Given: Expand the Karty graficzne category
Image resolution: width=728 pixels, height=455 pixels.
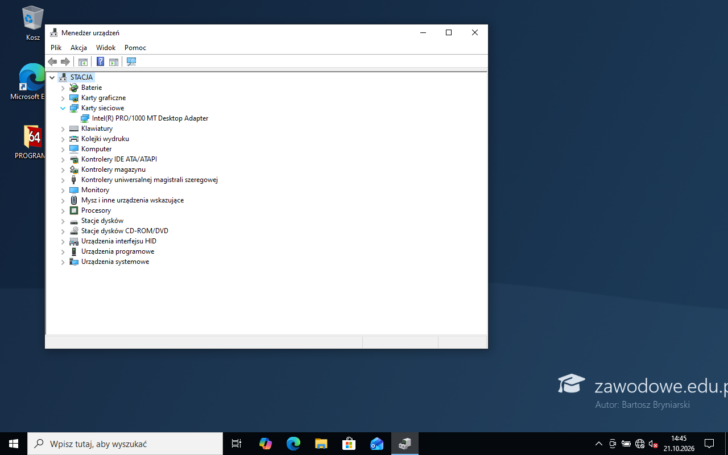Looking at the screenshot, I should (x=63, y=98).
